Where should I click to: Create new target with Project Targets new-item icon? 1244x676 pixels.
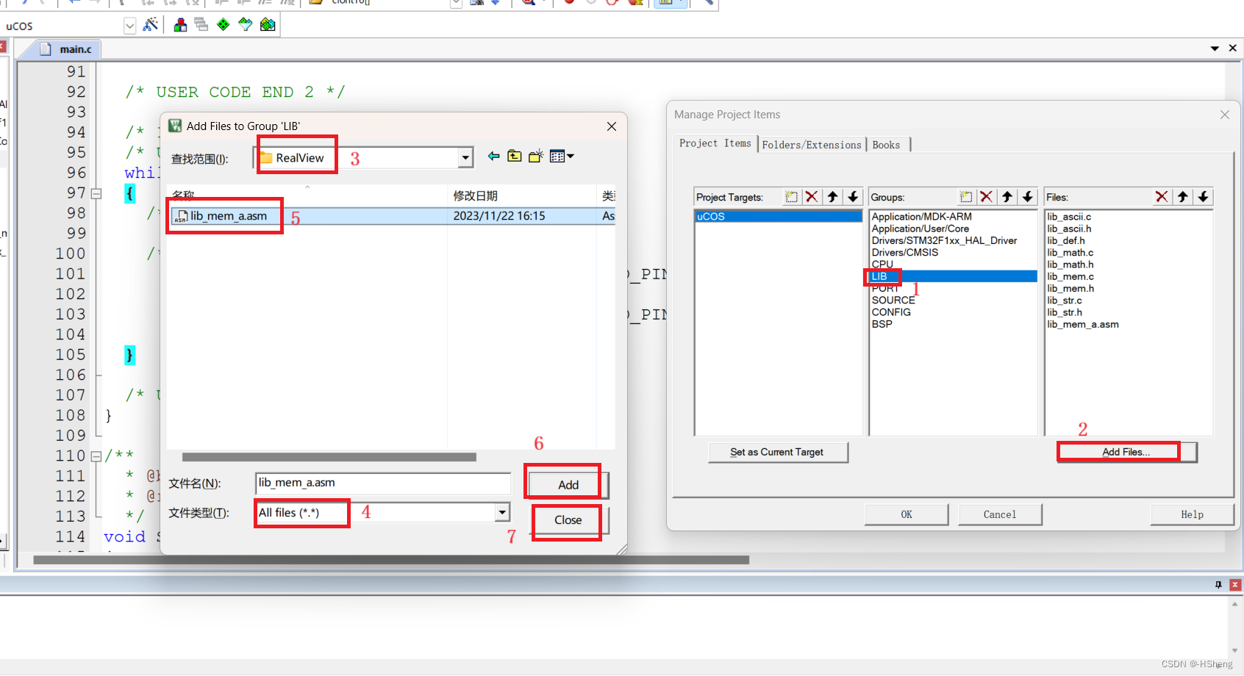click(x=791, y=196)
